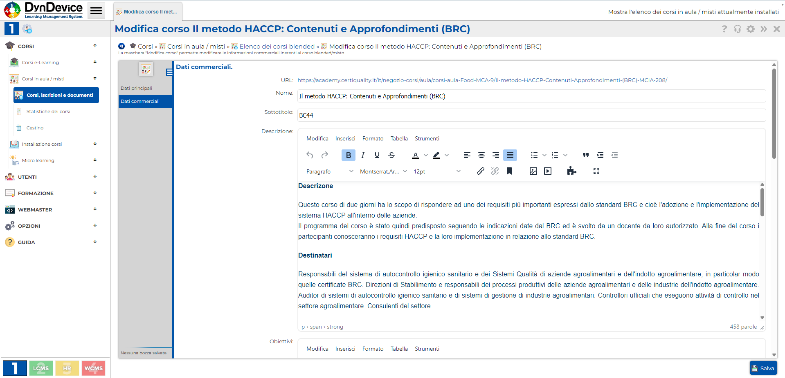The width and height of the screenshot is (785, 378).
Task: Select the Insert/edit image icon
Action: coord(533,171)
